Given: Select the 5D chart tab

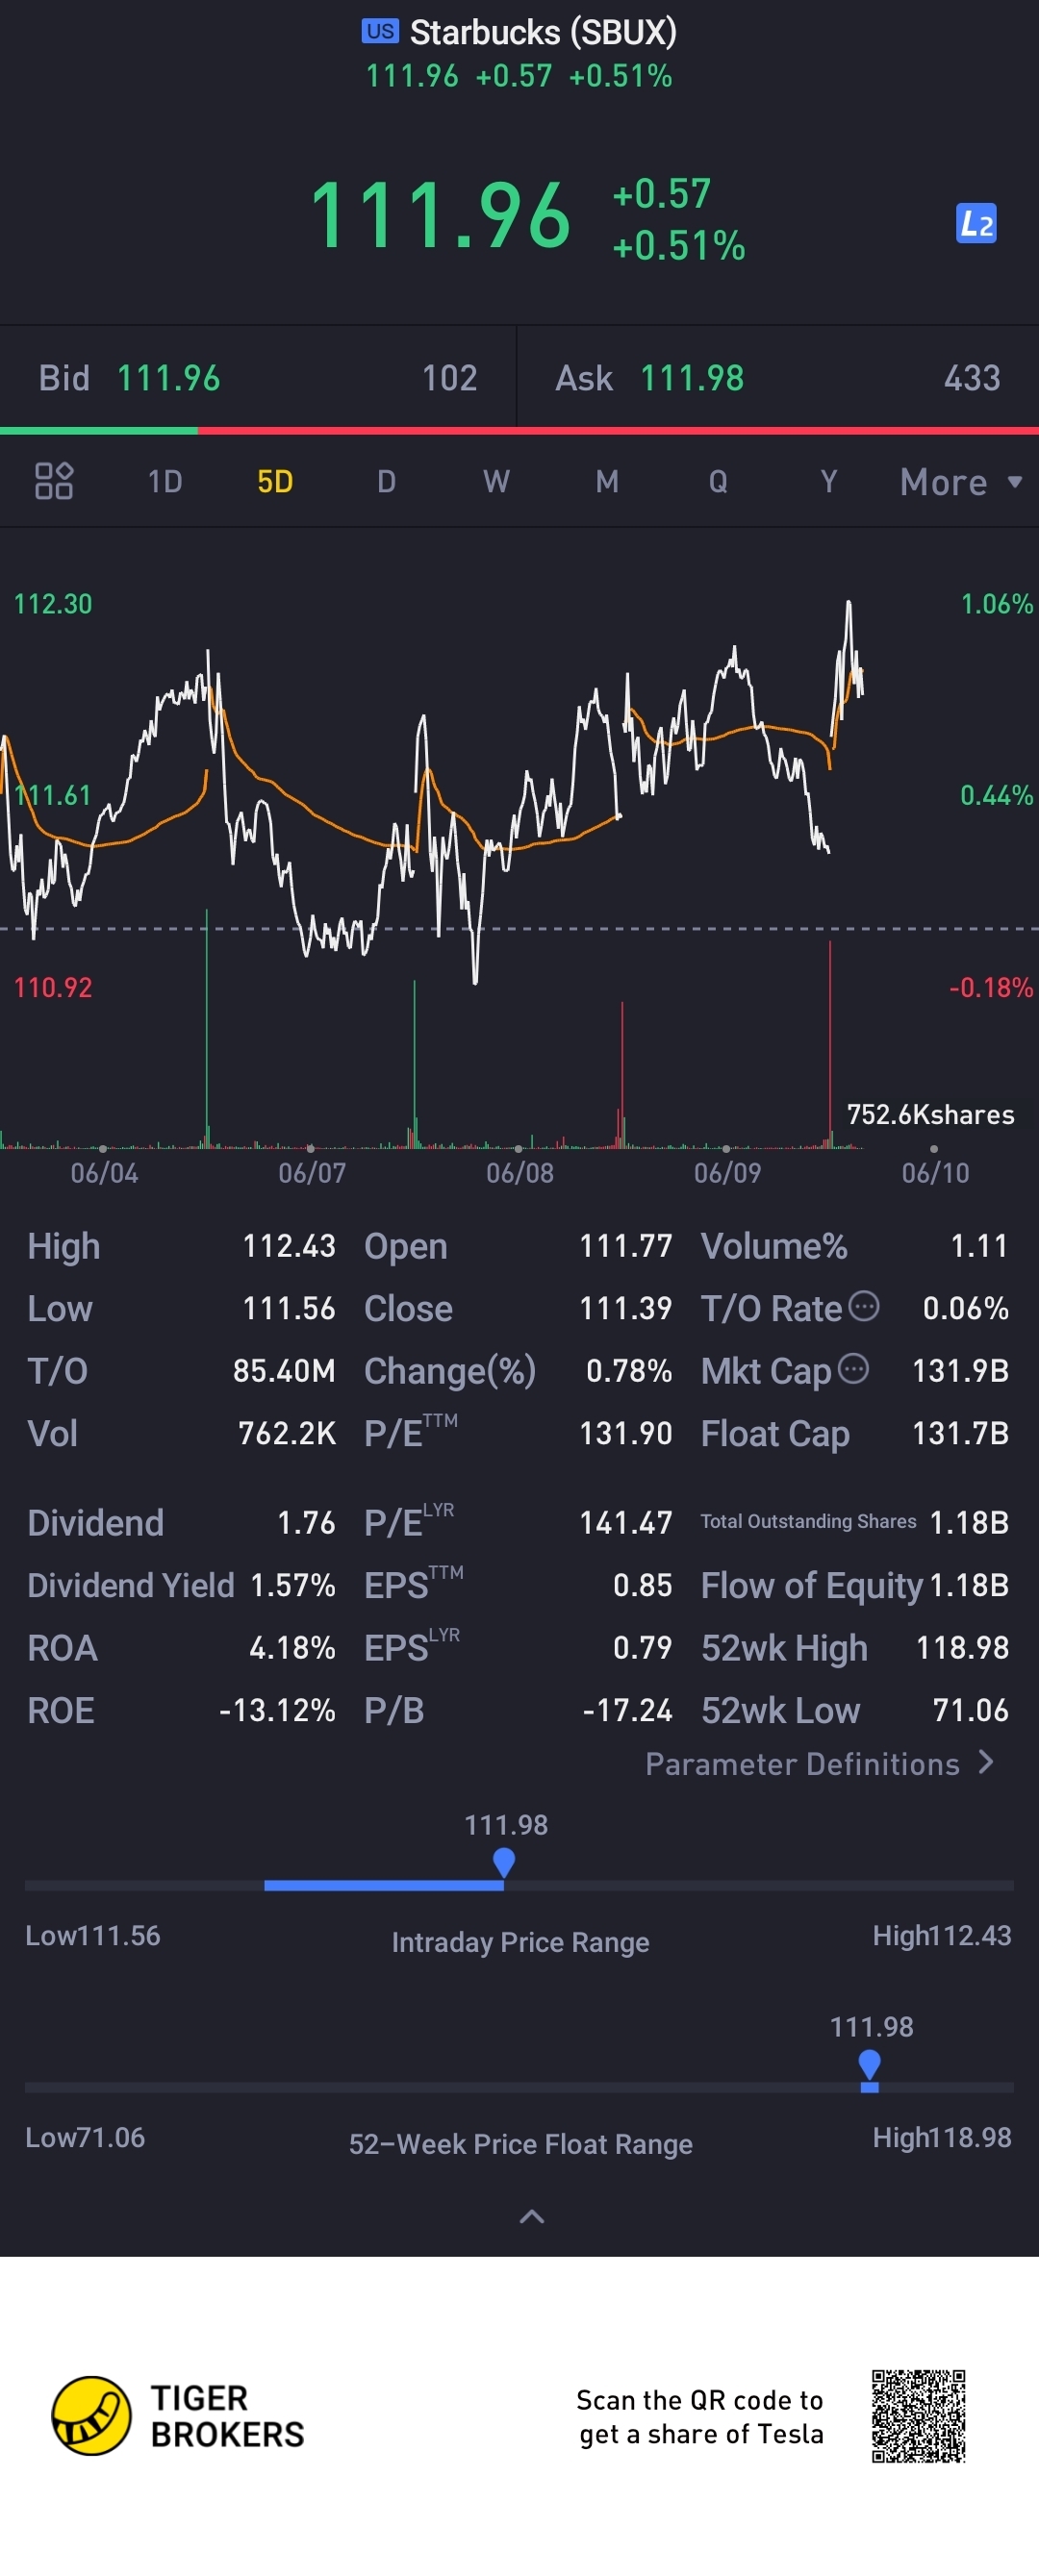Looking at the screenshot, I should click(275, 482).
